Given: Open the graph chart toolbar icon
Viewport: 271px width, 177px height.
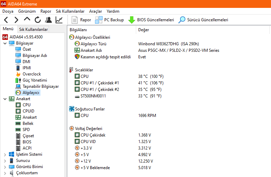Looking at the screenshot, I should click(x=59, y=20).
